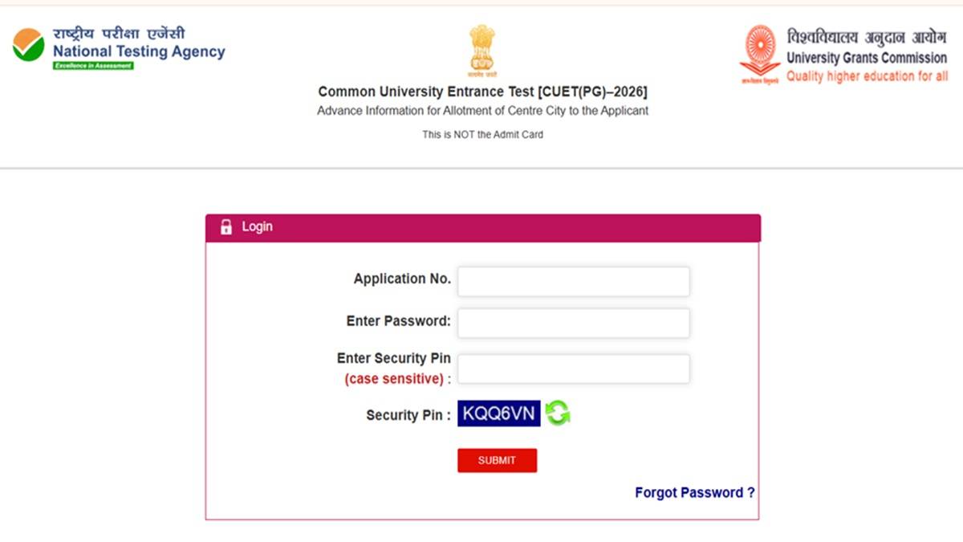Click the green Excellence in Assessment badge
This screenshot has width=963, height=542.
[93, 66]
